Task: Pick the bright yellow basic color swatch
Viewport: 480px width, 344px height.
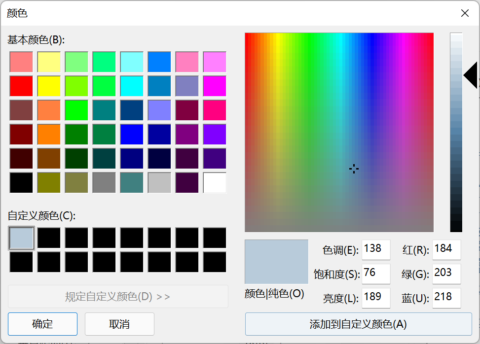Action: pyautogui.click(x=49, y=86)
